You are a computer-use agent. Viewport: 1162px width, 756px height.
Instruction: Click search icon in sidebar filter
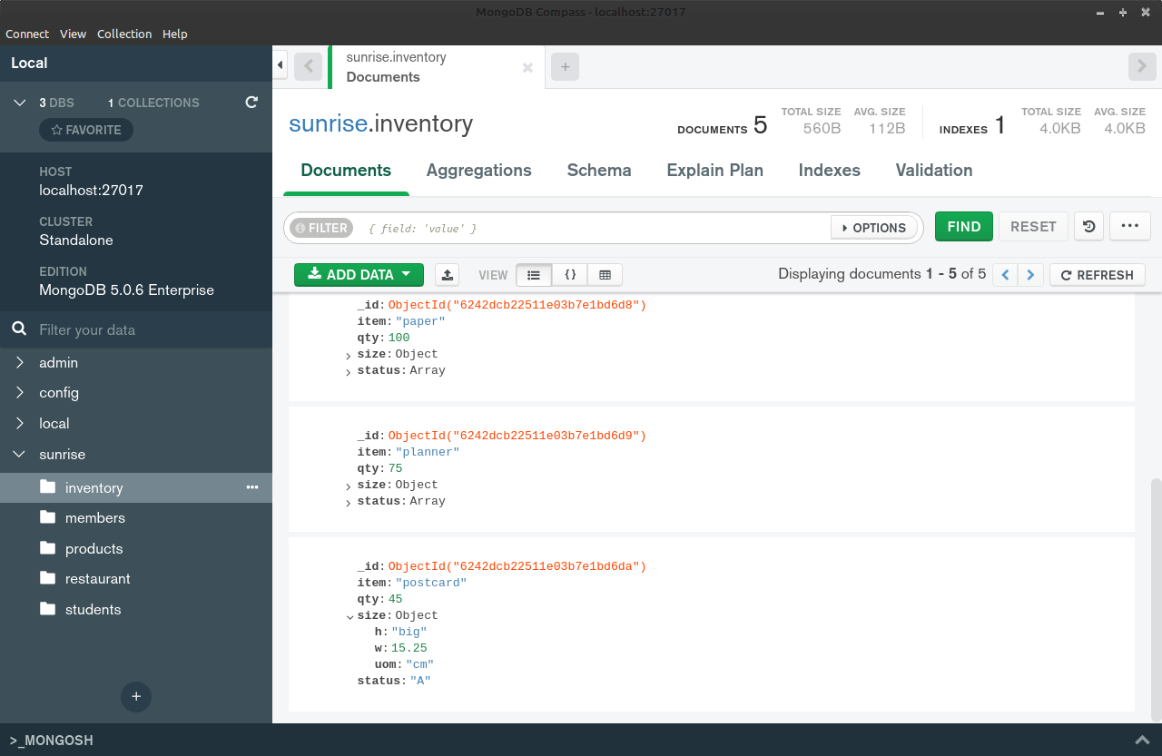tap(19, 329)
